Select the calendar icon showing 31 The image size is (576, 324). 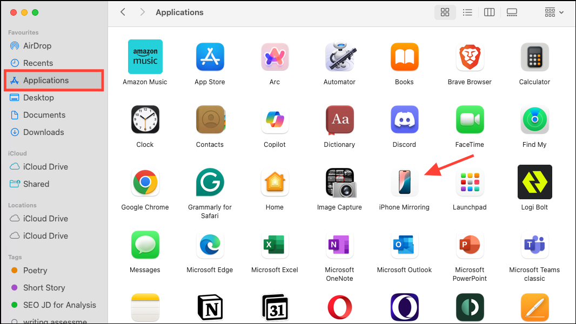click(x=275, y=307)
